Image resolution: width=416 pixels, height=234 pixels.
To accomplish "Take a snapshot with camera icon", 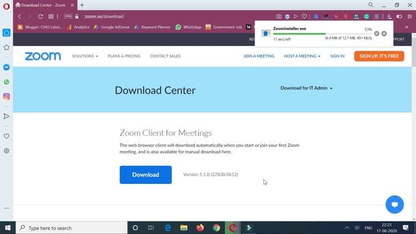I will (279, 16).
